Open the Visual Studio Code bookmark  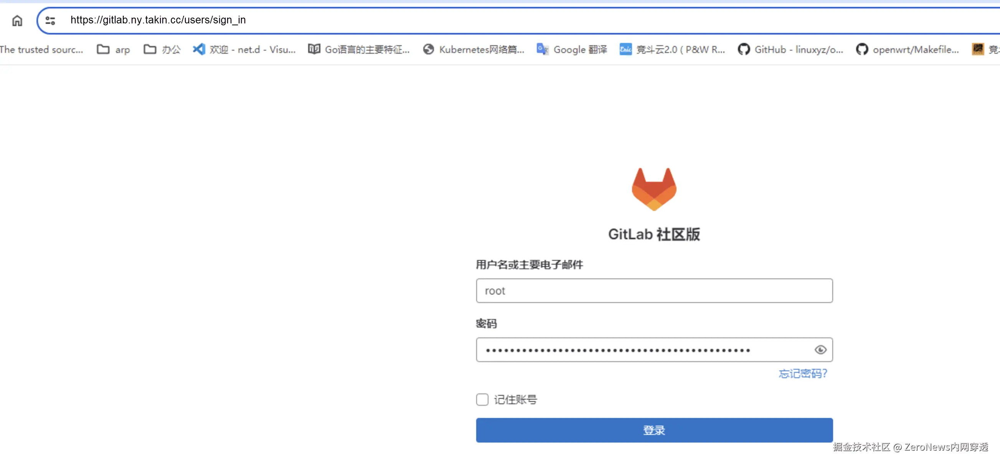pyautogui.click(x=244, y=49)
